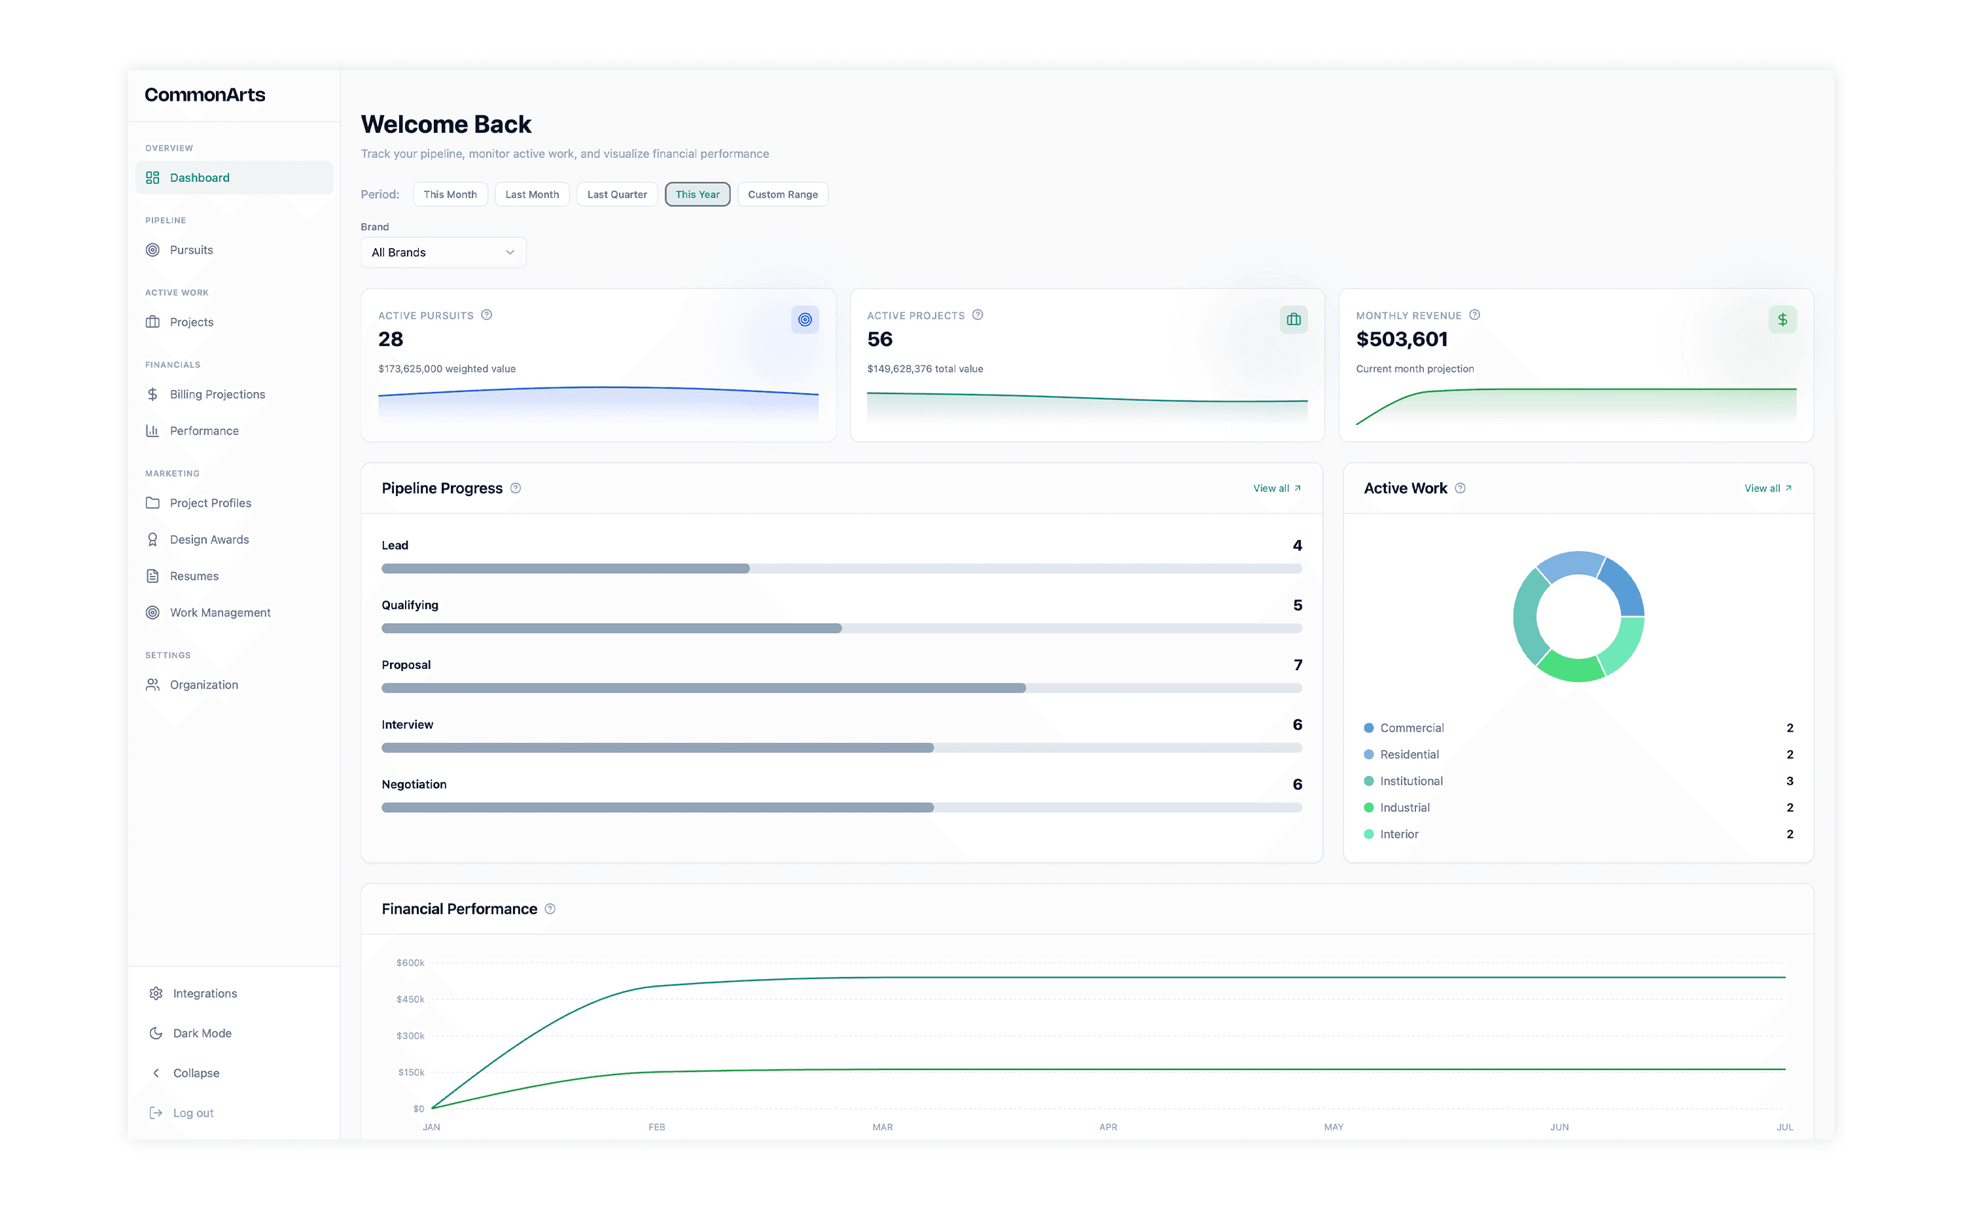Open Design Awards from the sidebar

(x=209, y=539)
